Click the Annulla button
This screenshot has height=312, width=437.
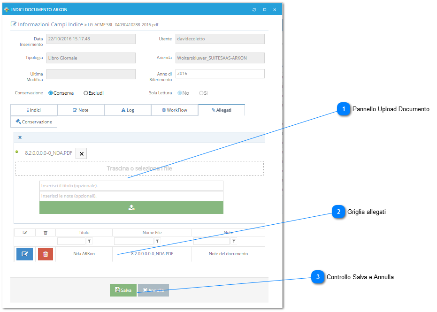click(x=153, y=290)
